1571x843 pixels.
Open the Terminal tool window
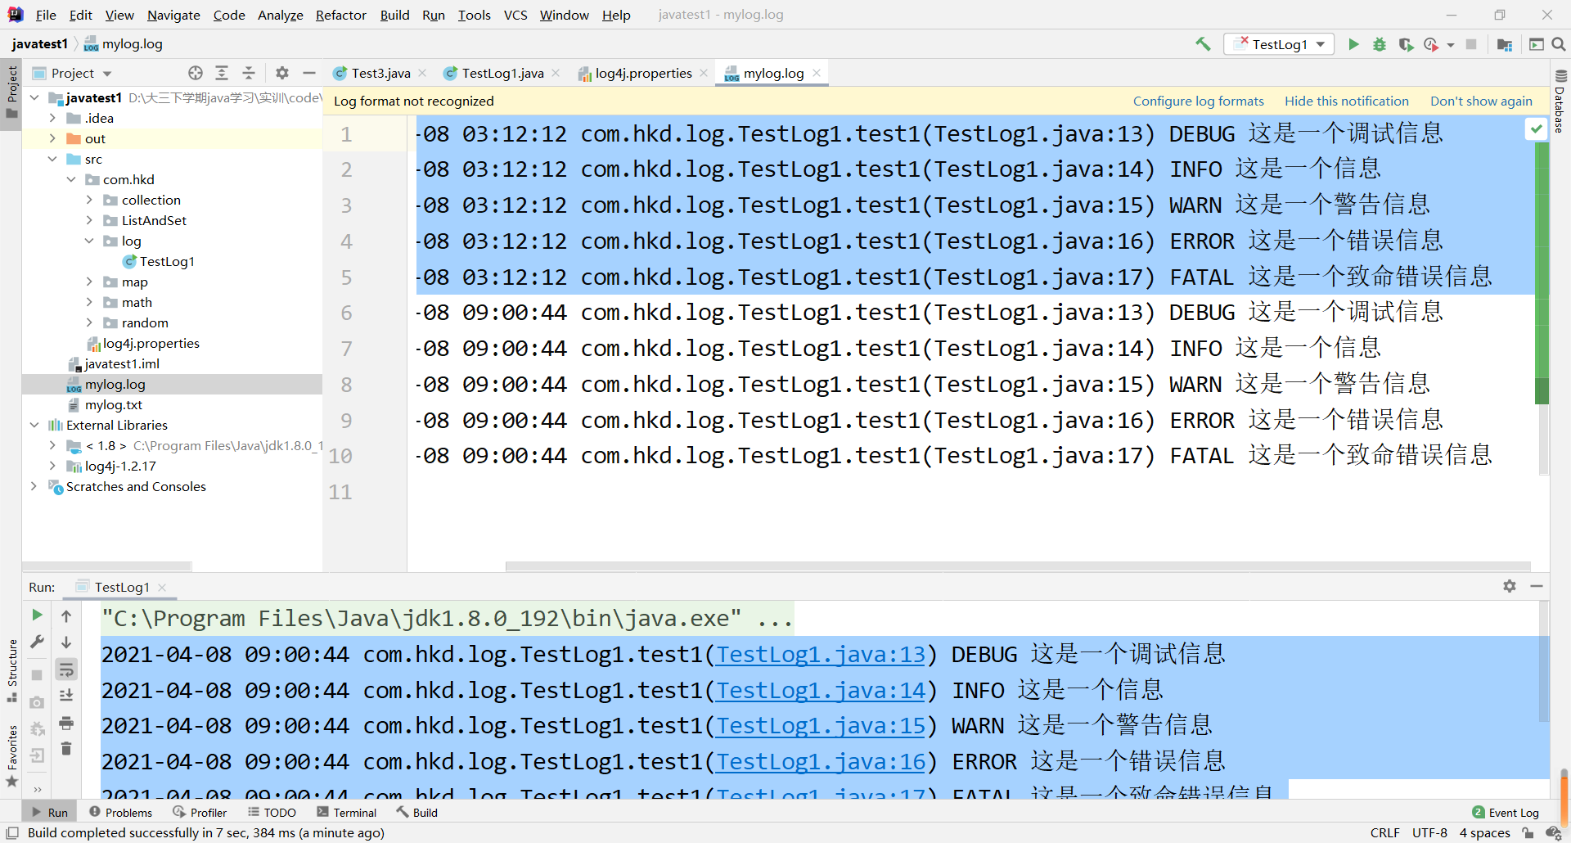point(346,813)
